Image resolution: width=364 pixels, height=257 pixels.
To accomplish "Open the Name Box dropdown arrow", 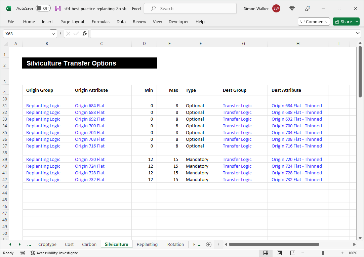I will (x=53, y=34).
